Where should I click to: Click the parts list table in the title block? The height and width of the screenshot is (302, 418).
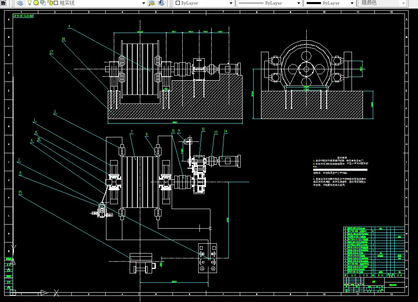point(374,252)
